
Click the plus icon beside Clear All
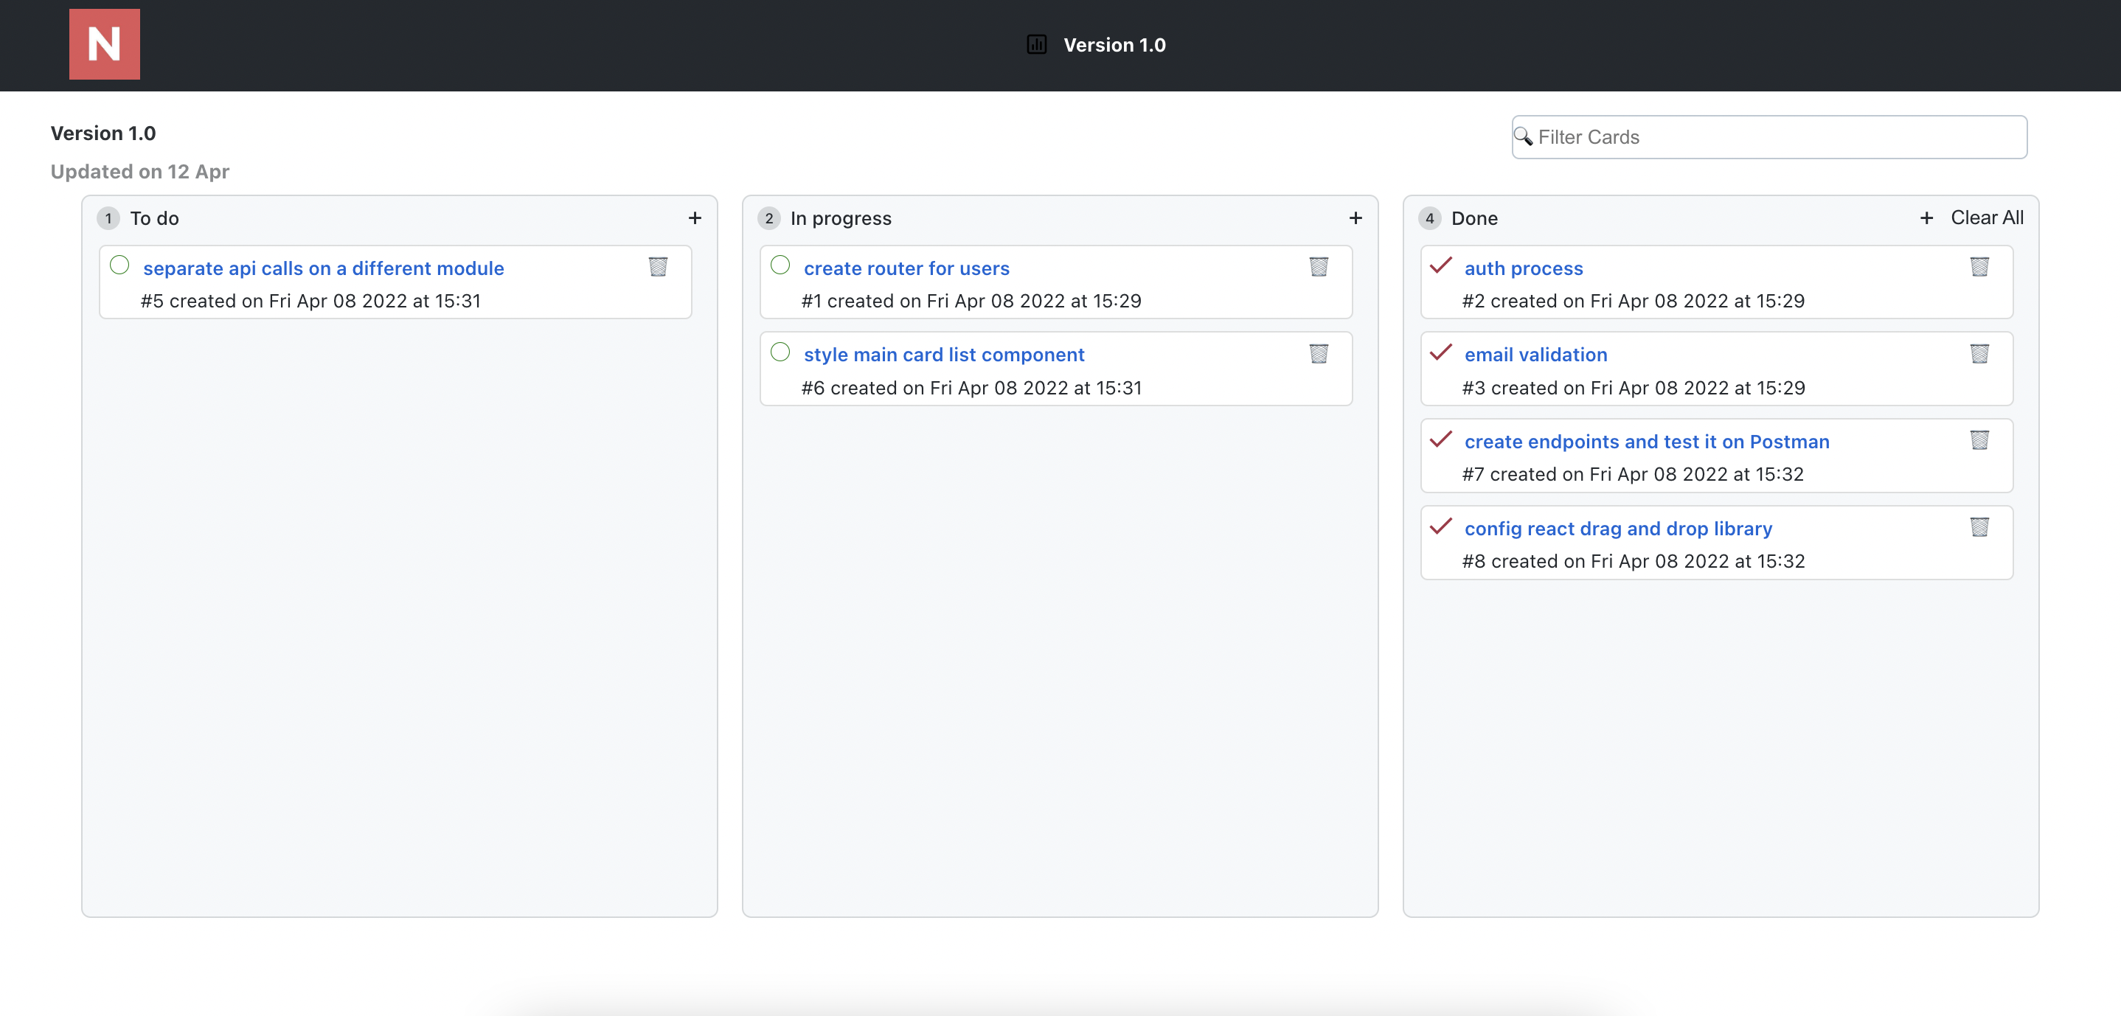(x=1927, y=218)
